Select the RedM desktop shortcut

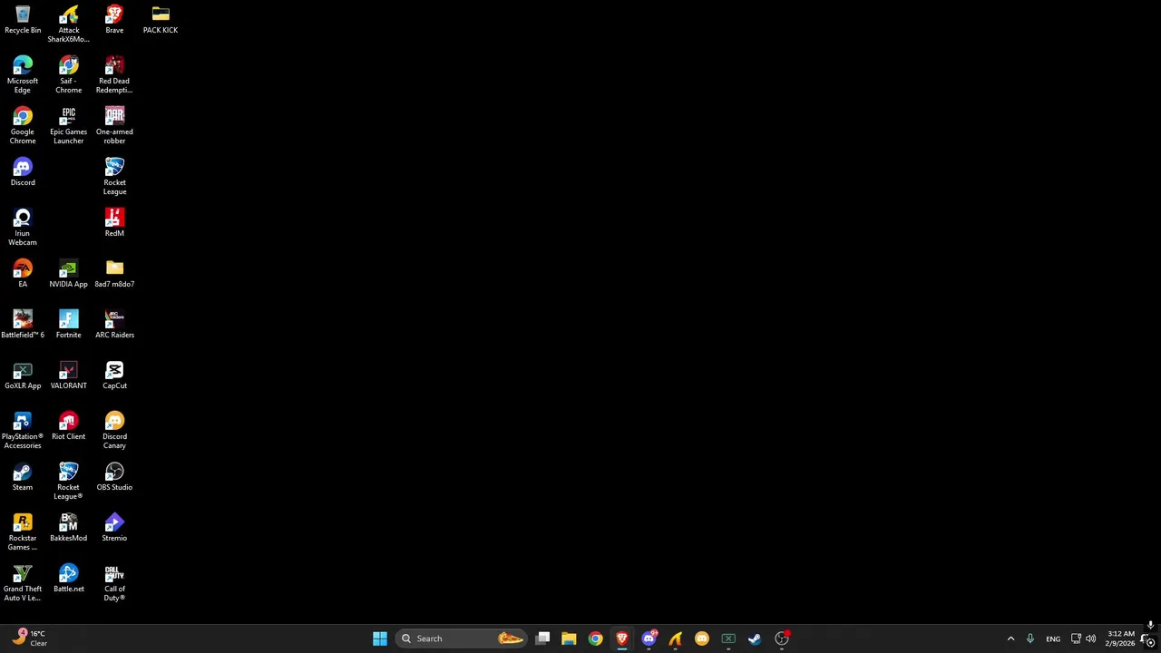[114, 222]
